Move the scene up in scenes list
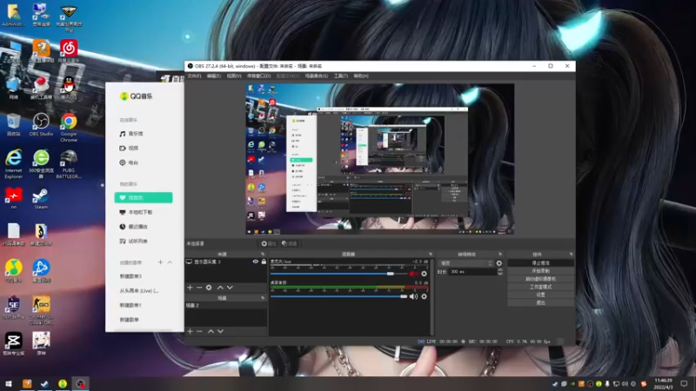696x391 pixels. (x=211, y=331)
